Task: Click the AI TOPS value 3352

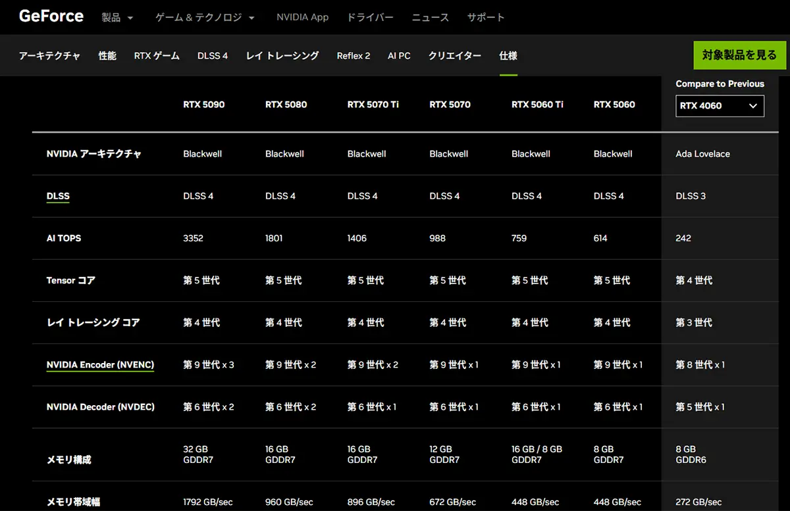Action: coord(195,238)
